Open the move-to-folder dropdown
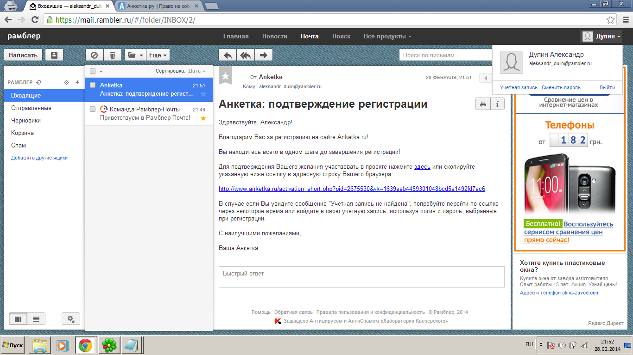633x355 pixels. (135, 55)
